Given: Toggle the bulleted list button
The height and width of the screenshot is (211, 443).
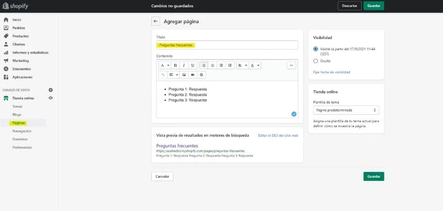Looking at the screenshot, I should point(203,65).
